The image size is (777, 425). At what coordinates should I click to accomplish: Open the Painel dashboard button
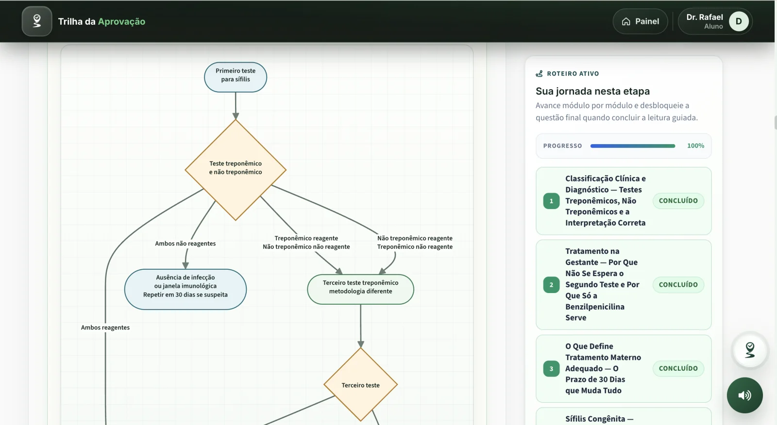pyautogui.click(x=640, y=21)
